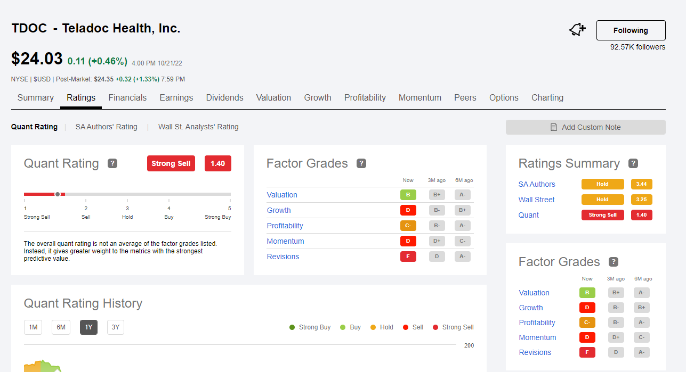Toggle Hold legend in rating history
Image resolution: width=686 pixels, height=372 pixels.
382,327
